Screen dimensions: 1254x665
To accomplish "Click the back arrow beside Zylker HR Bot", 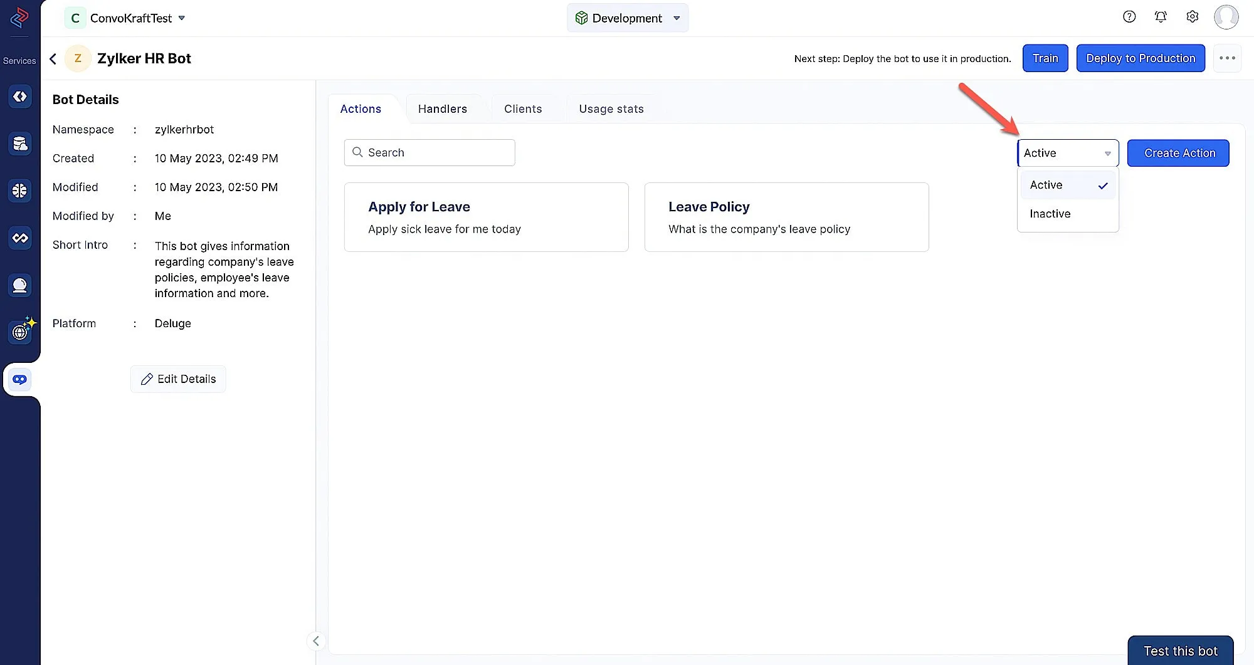I will click(53, 58).
